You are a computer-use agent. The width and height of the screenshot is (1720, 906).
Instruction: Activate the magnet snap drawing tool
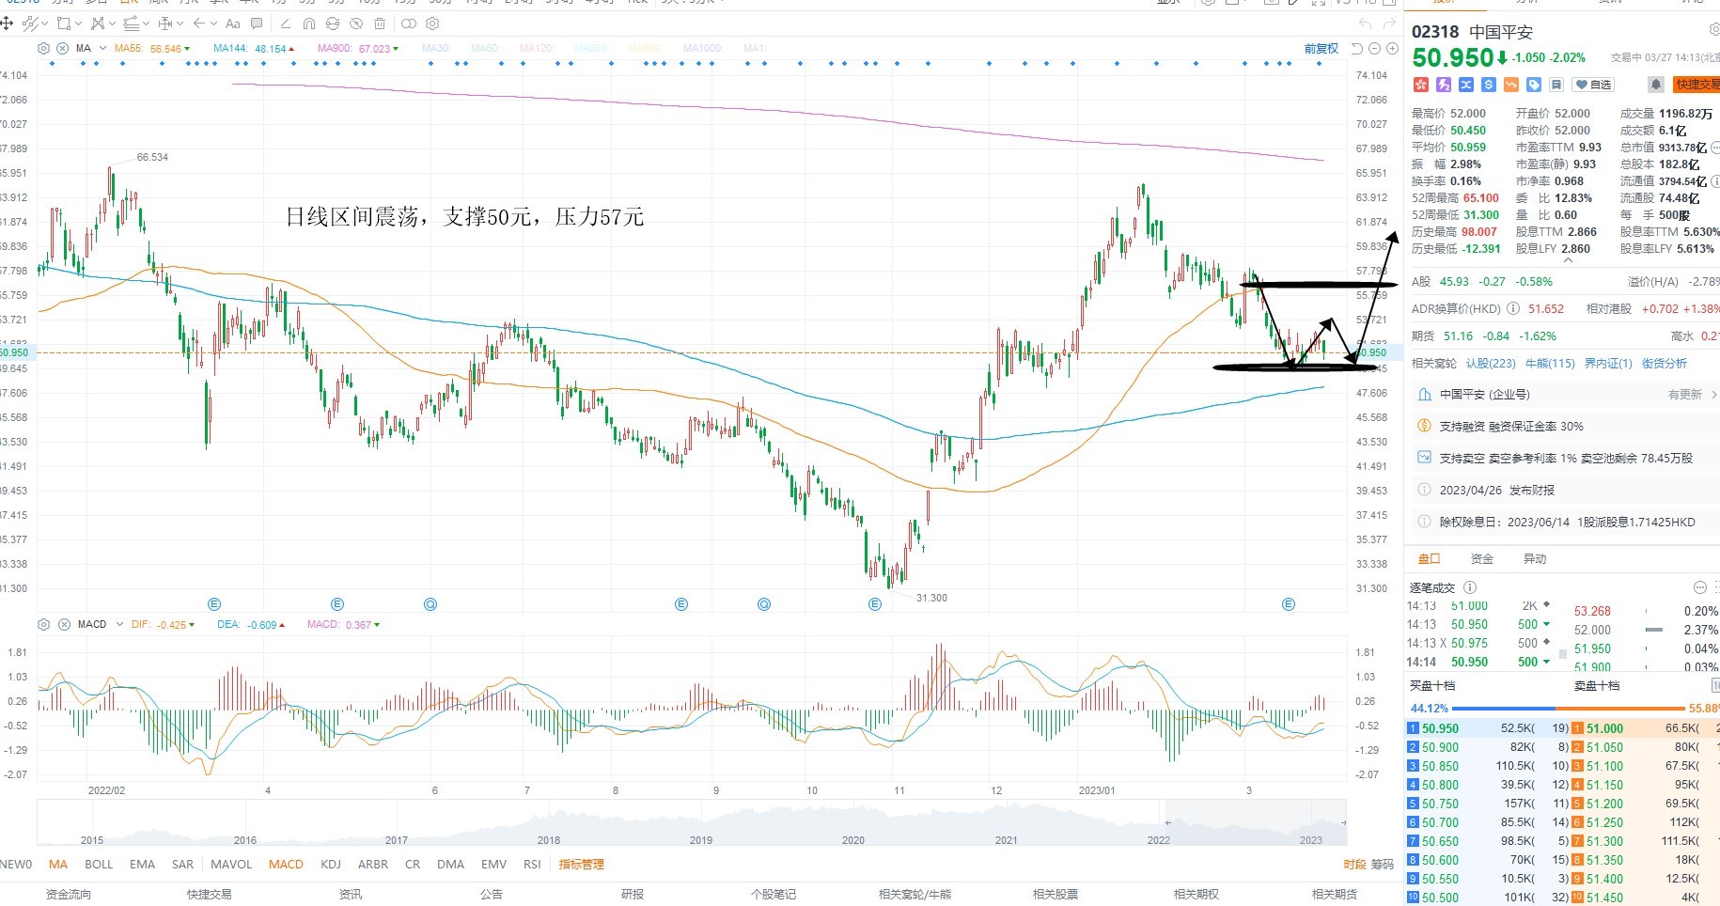point(309,23)
